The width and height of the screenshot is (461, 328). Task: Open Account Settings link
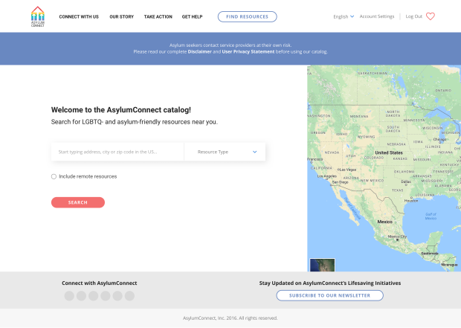point(377,16)
